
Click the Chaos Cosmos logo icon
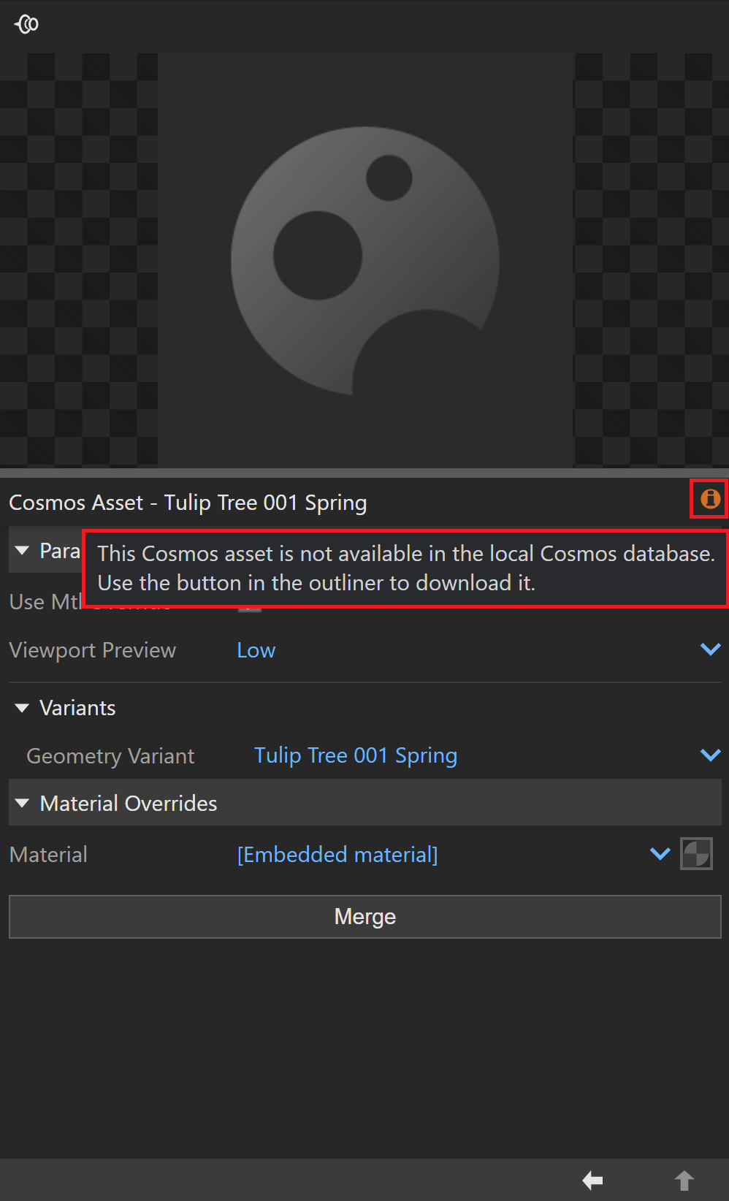[x=26, y=24]
